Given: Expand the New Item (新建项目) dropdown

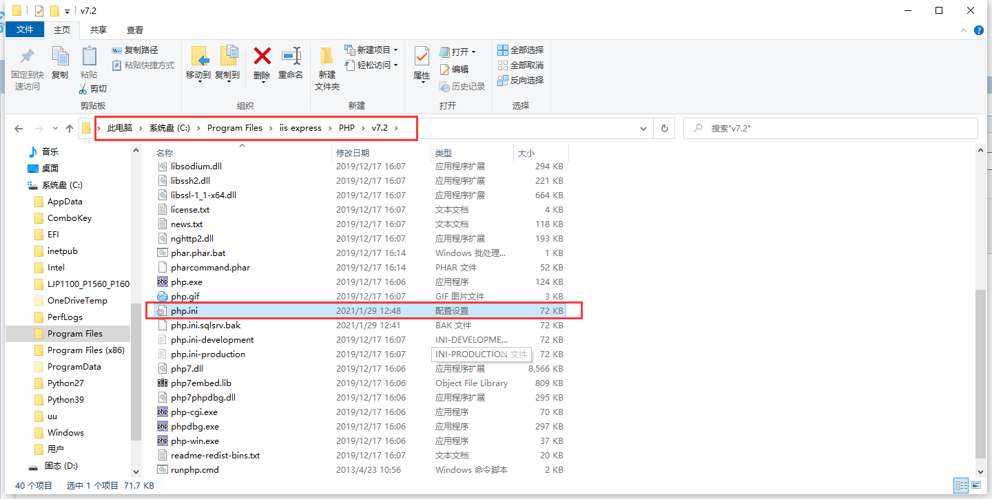Looking at the screenshot, I should click(373, 50).
